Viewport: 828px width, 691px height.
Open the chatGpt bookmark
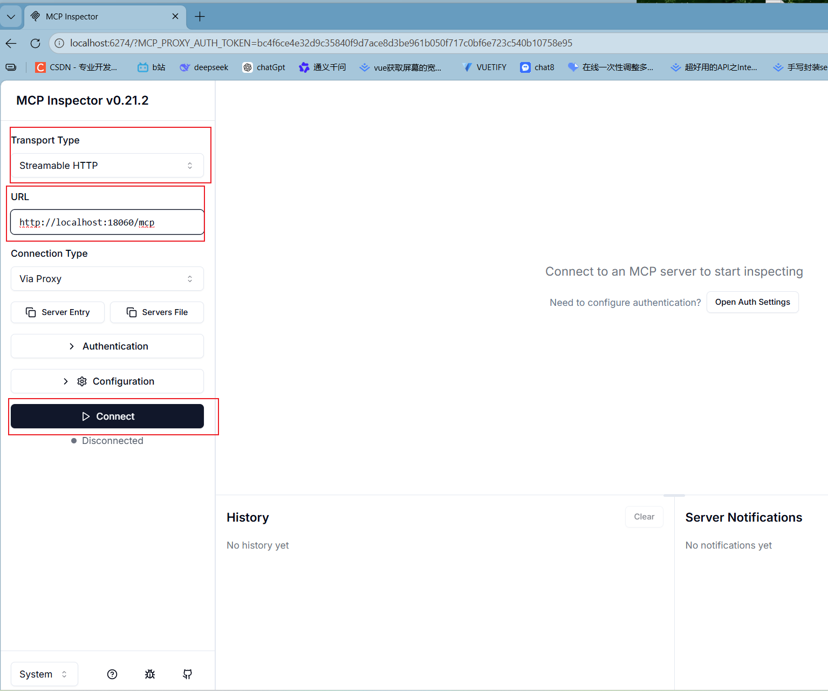click(264, 67)
